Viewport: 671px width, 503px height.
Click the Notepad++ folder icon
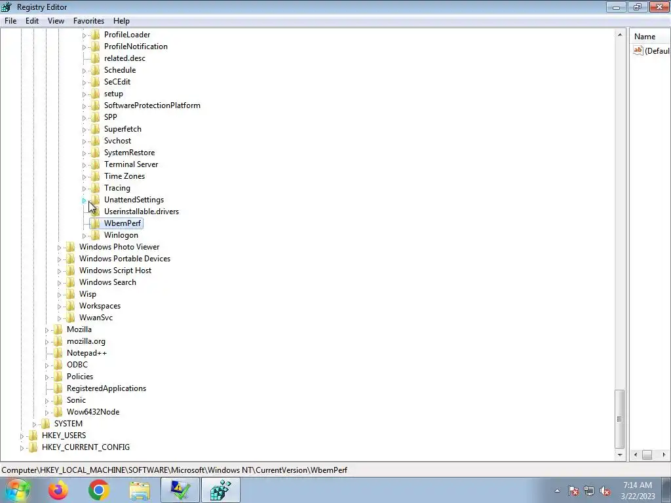58,353
